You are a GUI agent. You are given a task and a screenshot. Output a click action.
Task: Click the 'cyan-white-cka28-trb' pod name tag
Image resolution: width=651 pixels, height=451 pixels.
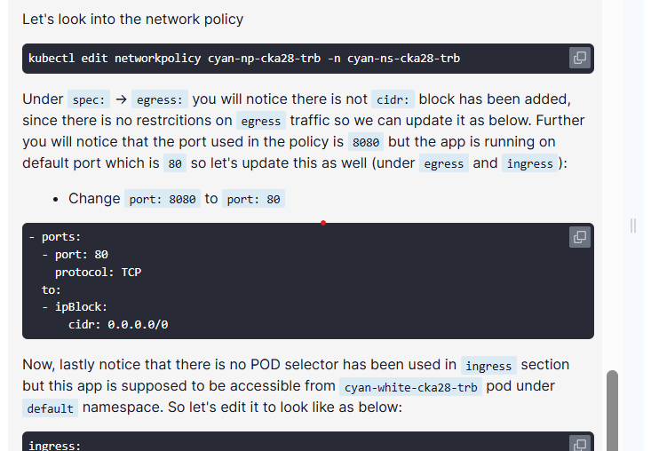point(410,387)
